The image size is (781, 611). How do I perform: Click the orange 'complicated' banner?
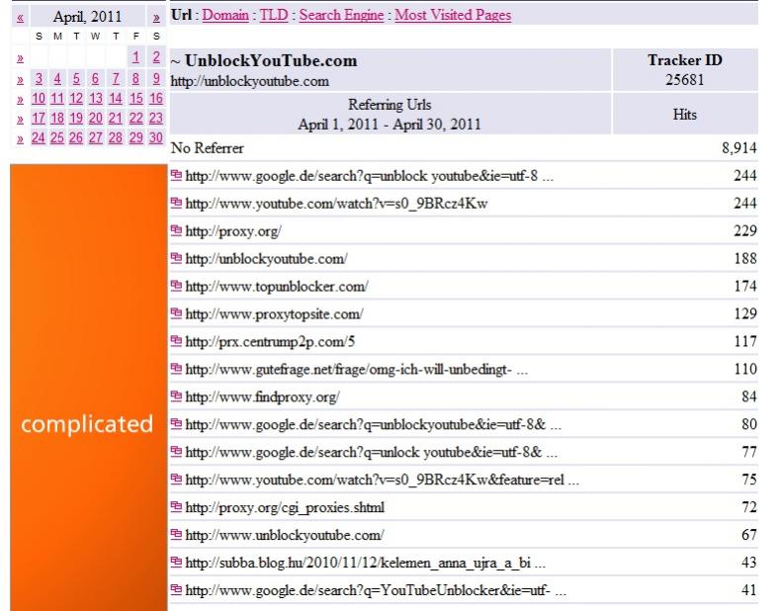(87, 425)
